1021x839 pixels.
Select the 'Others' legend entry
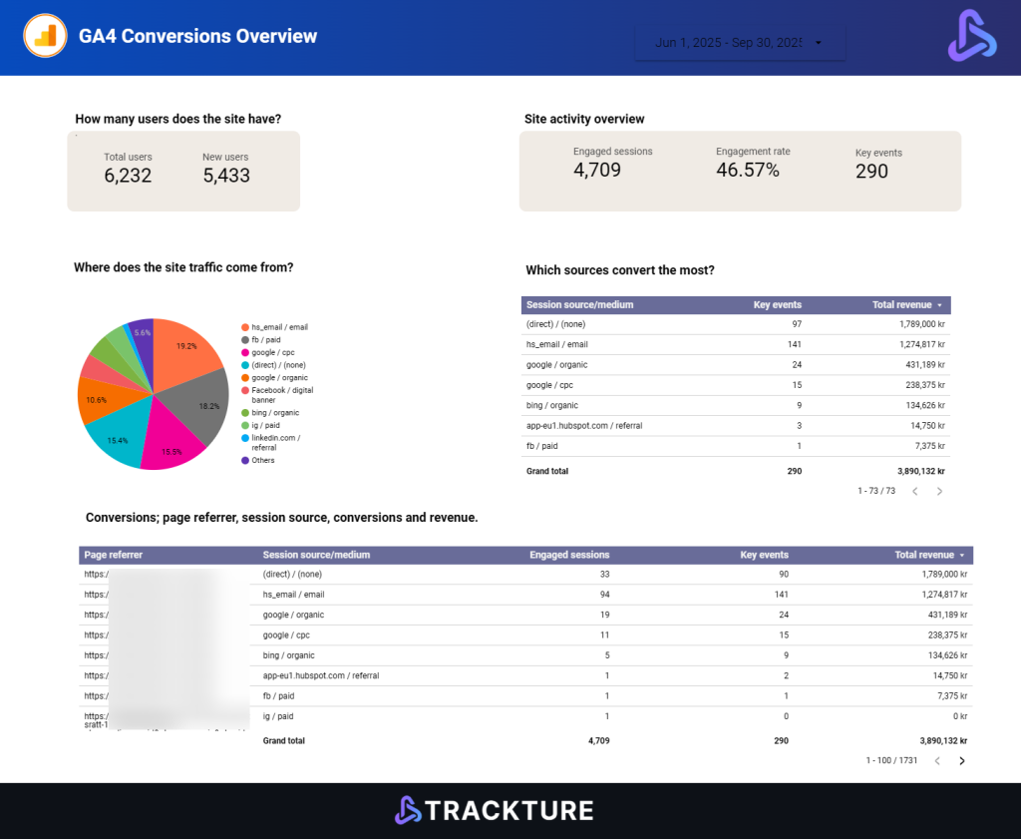click(262, 460)
